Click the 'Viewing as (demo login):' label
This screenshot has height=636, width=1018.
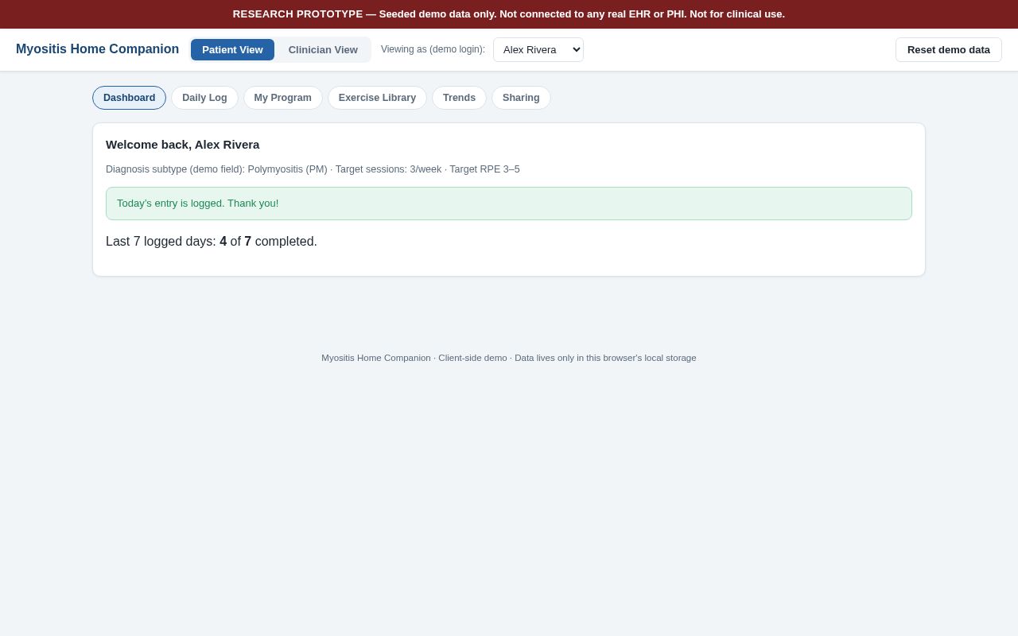coord(433,49)
